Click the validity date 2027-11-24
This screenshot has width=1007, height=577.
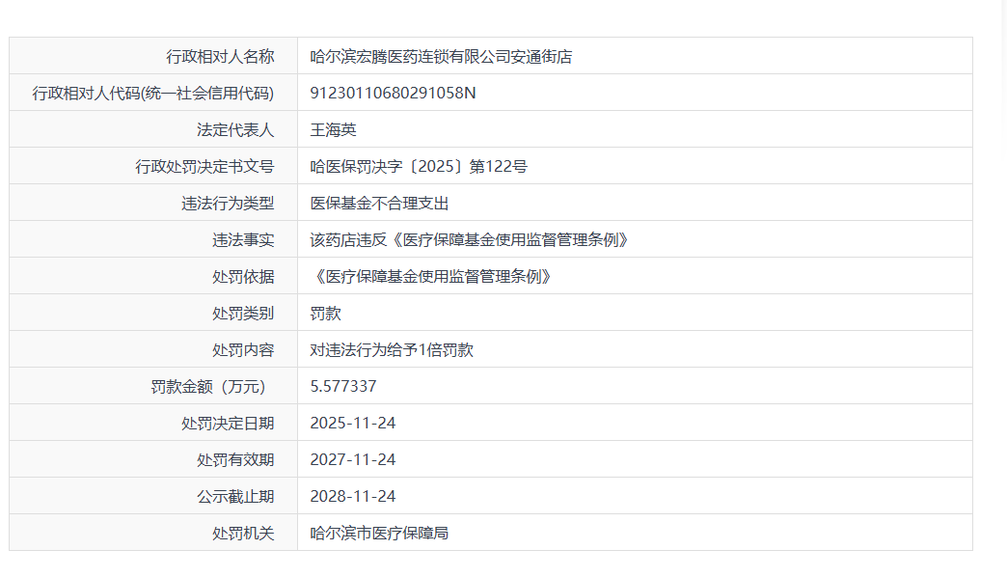pos(352,460)
